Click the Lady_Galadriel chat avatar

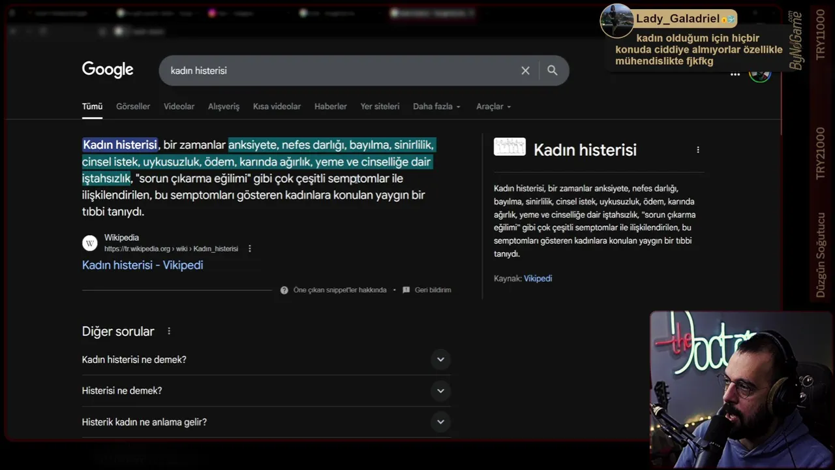click(616, 20)
